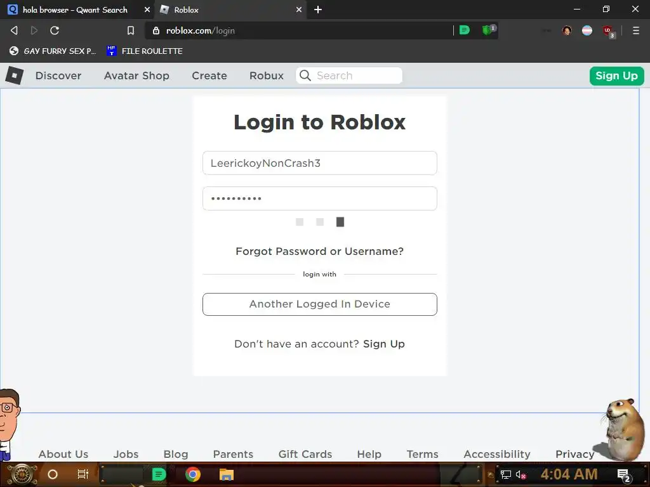Open the Robux menu item

pos(267,76)
